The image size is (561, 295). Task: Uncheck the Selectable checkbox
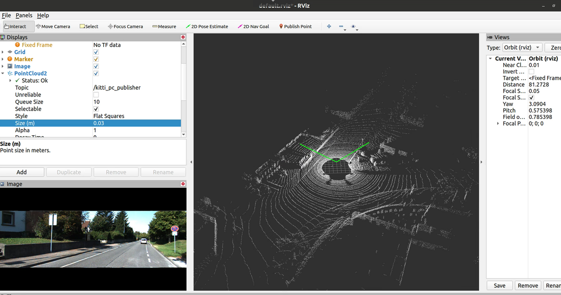click(x=96, y=109)
